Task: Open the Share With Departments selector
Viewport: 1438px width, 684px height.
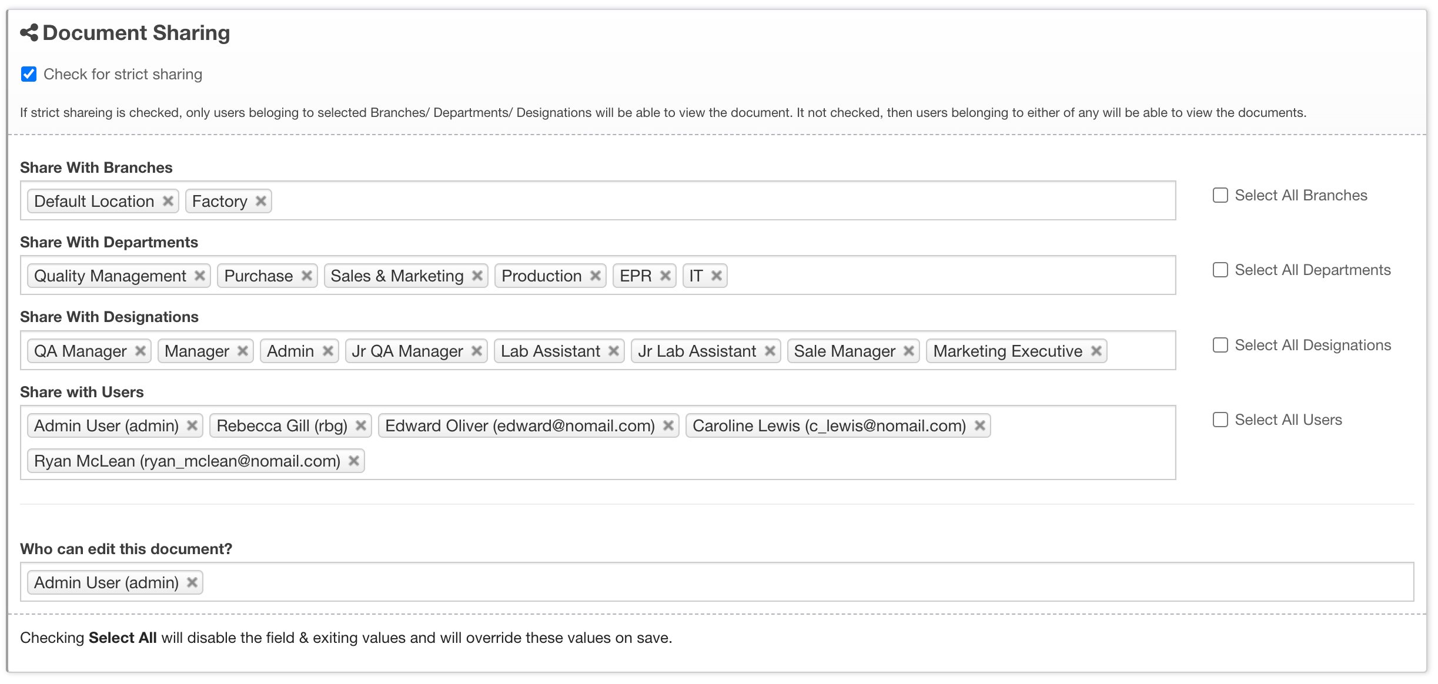Action: click(x=941, y=276)
